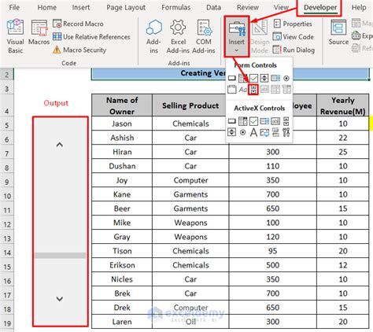Insert a Form Controls check box

[x=253, y=78]
